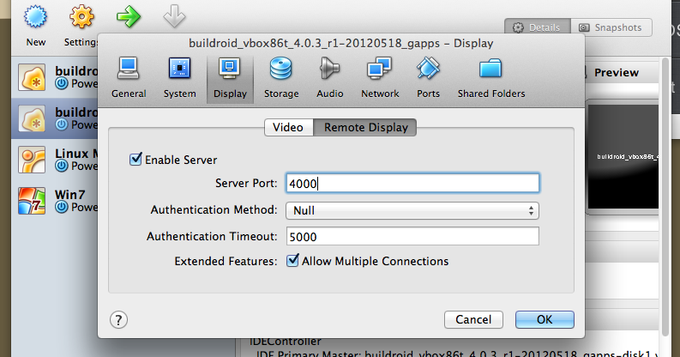Click the 'Extended Features:' label
The image size is (680, 357).
click(x=226, y=261)
